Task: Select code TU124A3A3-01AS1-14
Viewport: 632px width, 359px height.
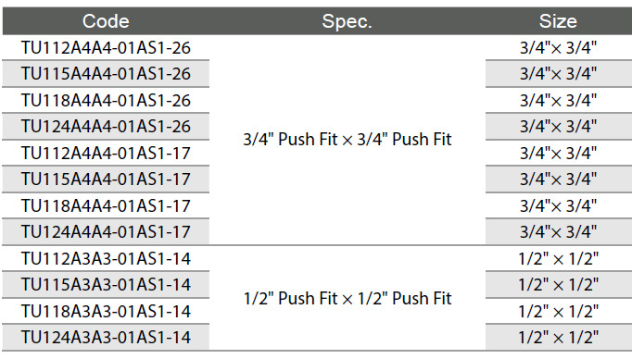Action: point(106,338)
